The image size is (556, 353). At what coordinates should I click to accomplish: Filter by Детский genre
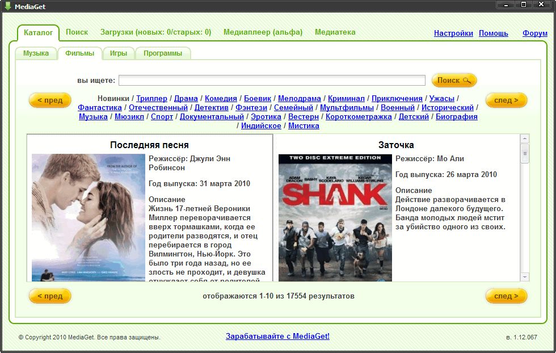(x=414, y=117)
